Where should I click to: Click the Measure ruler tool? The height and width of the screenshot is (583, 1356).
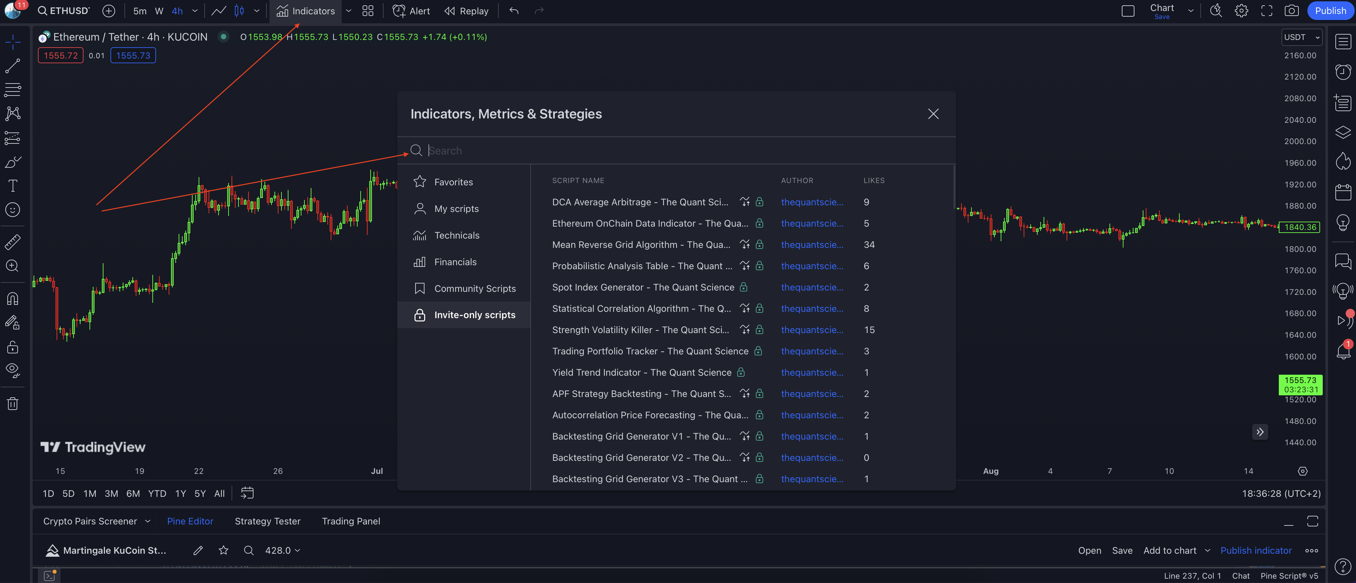click(x=13, y=242)
